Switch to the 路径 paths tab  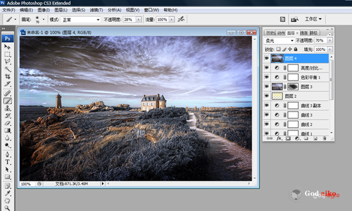(314, 33)
